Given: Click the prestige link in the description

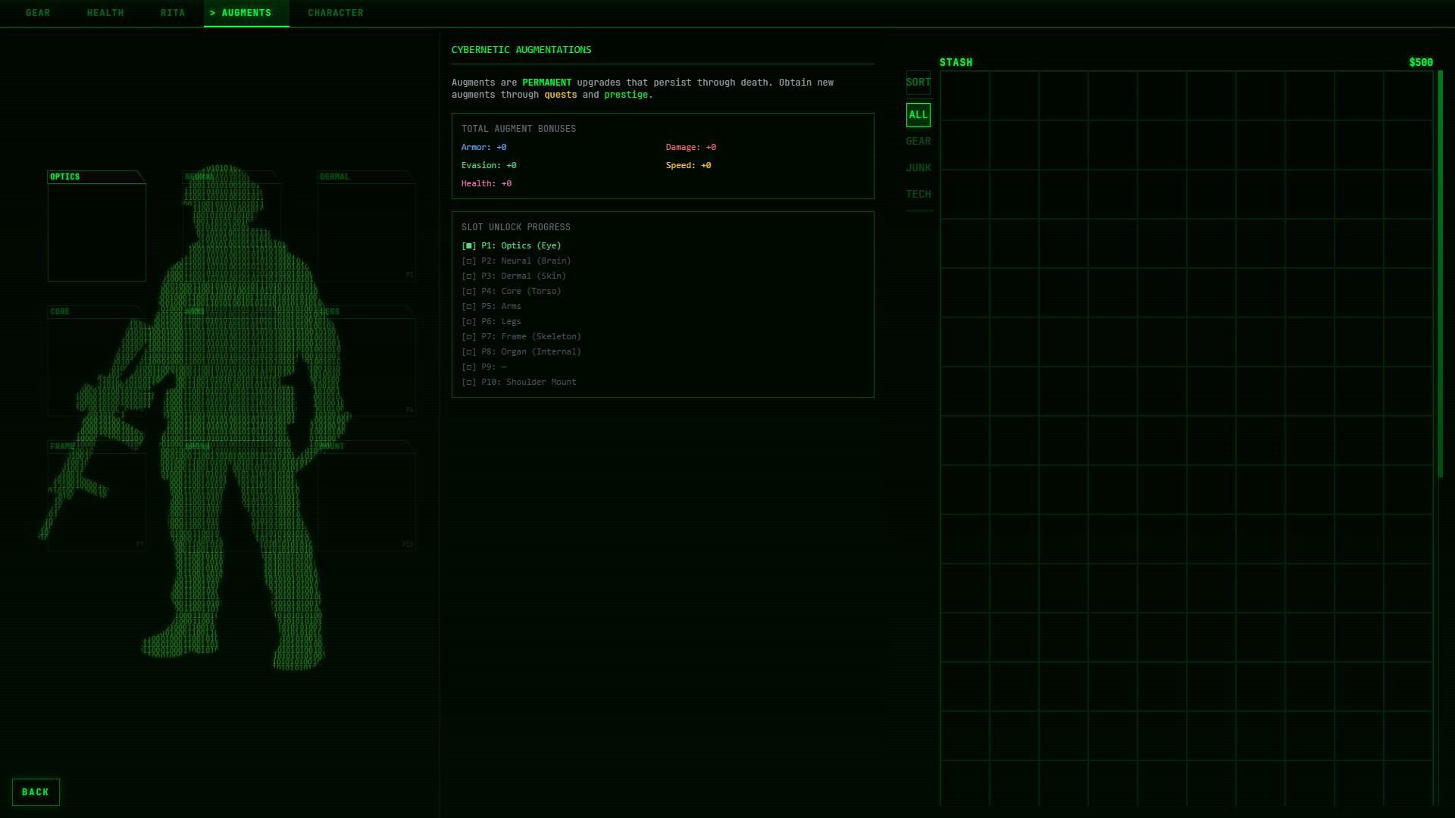Looking at the screenshot, I should tap(626, 94).
